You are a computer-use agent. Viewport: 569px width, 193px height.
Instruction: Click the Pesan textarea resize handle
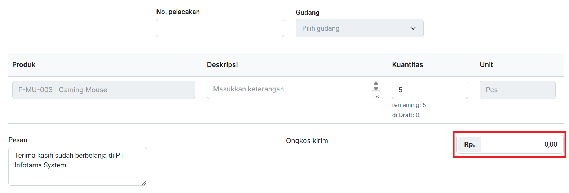coord(144,183)
